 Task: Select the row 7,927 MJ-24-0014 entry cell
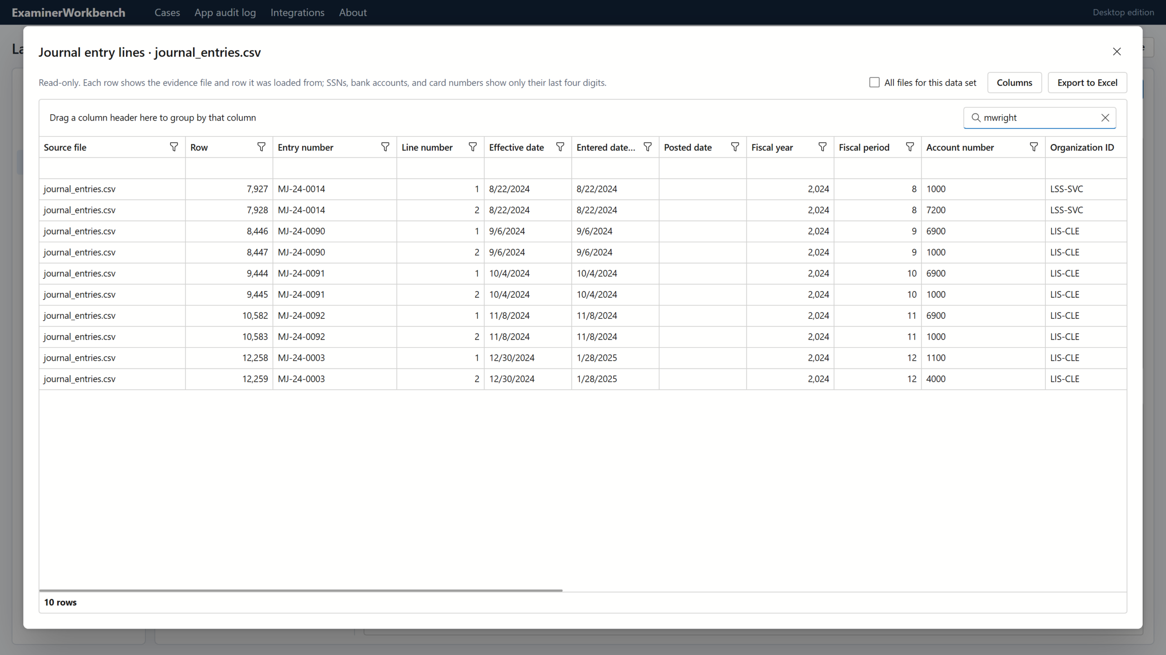[335, 189]
